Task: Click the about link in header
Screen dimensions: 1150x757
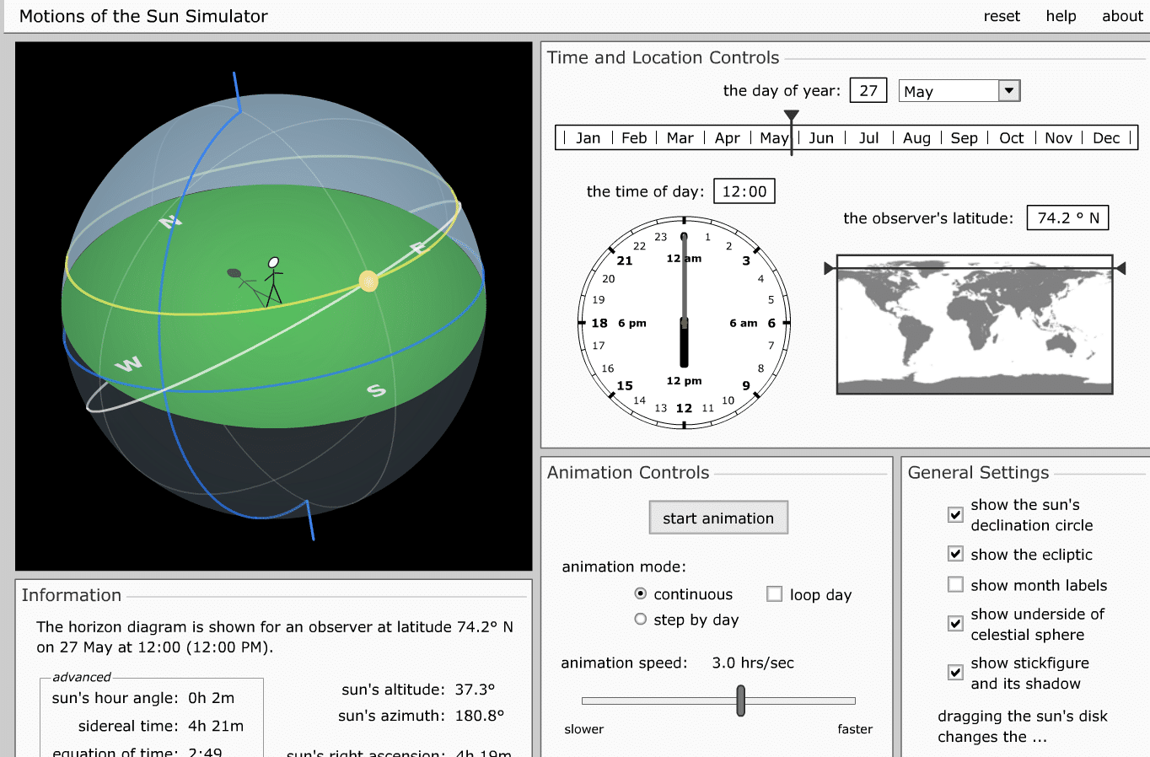Action: click(x=1121, y=16)
